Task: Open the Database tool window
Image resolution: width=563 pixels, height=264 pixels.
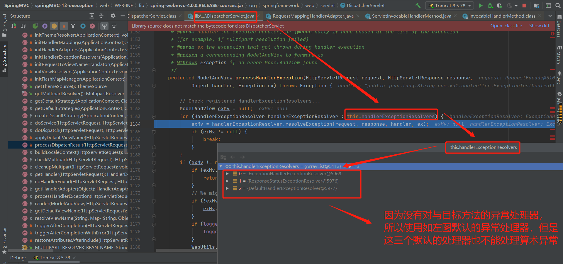Action: click(559, 26)
